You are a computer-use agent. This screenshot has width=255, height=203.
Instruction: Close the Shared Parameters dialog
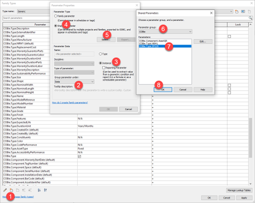pyautogui.click(x=211, y=13)
